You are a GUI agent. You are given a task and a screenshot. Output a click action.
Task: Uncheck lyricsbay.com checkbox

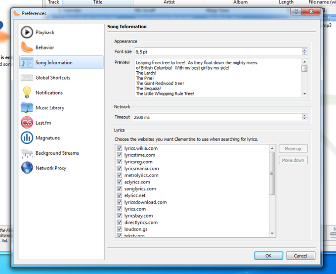[120, 216]
